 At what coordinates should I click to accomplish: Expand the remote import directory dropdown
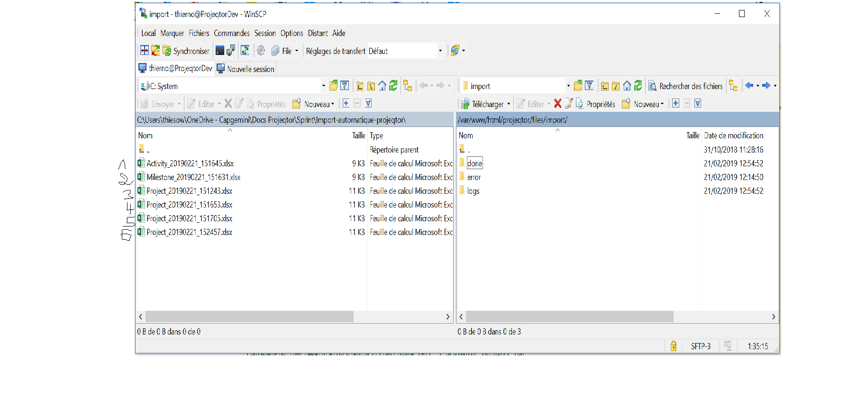click(568, 86)
